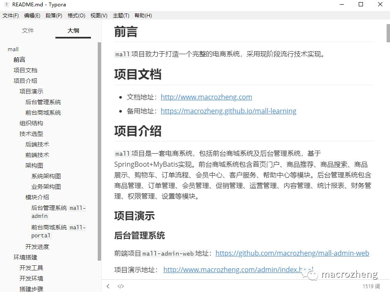
Task: Select the mall root outline item
Action: point(13,49)
